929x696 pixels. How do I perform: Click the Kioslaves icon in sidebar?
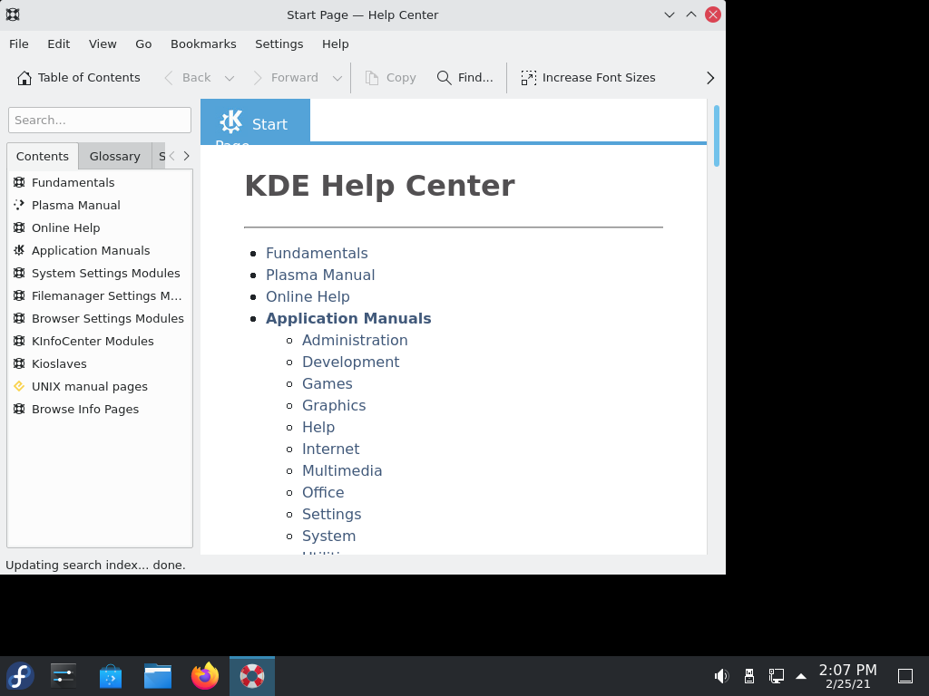(x=19, y=364)
